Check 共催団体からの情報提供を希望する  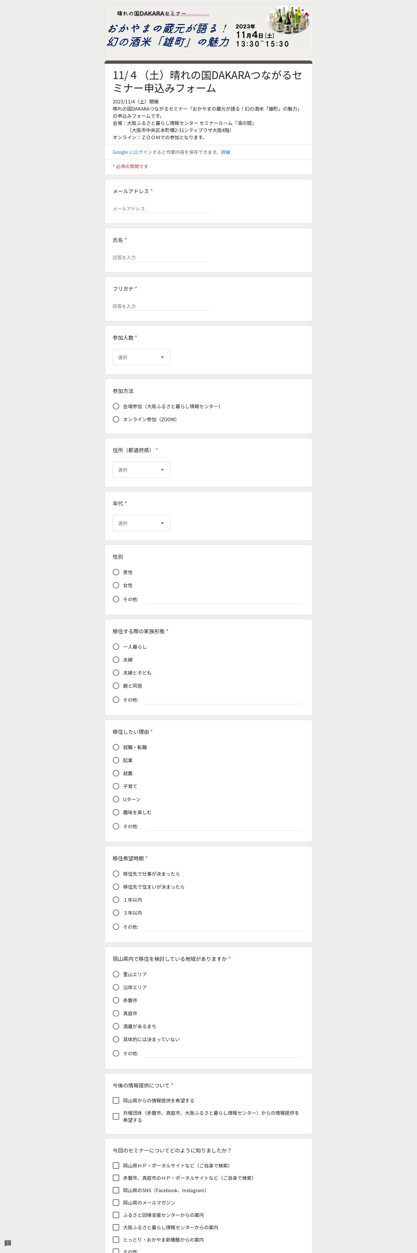coord(116,1116)
